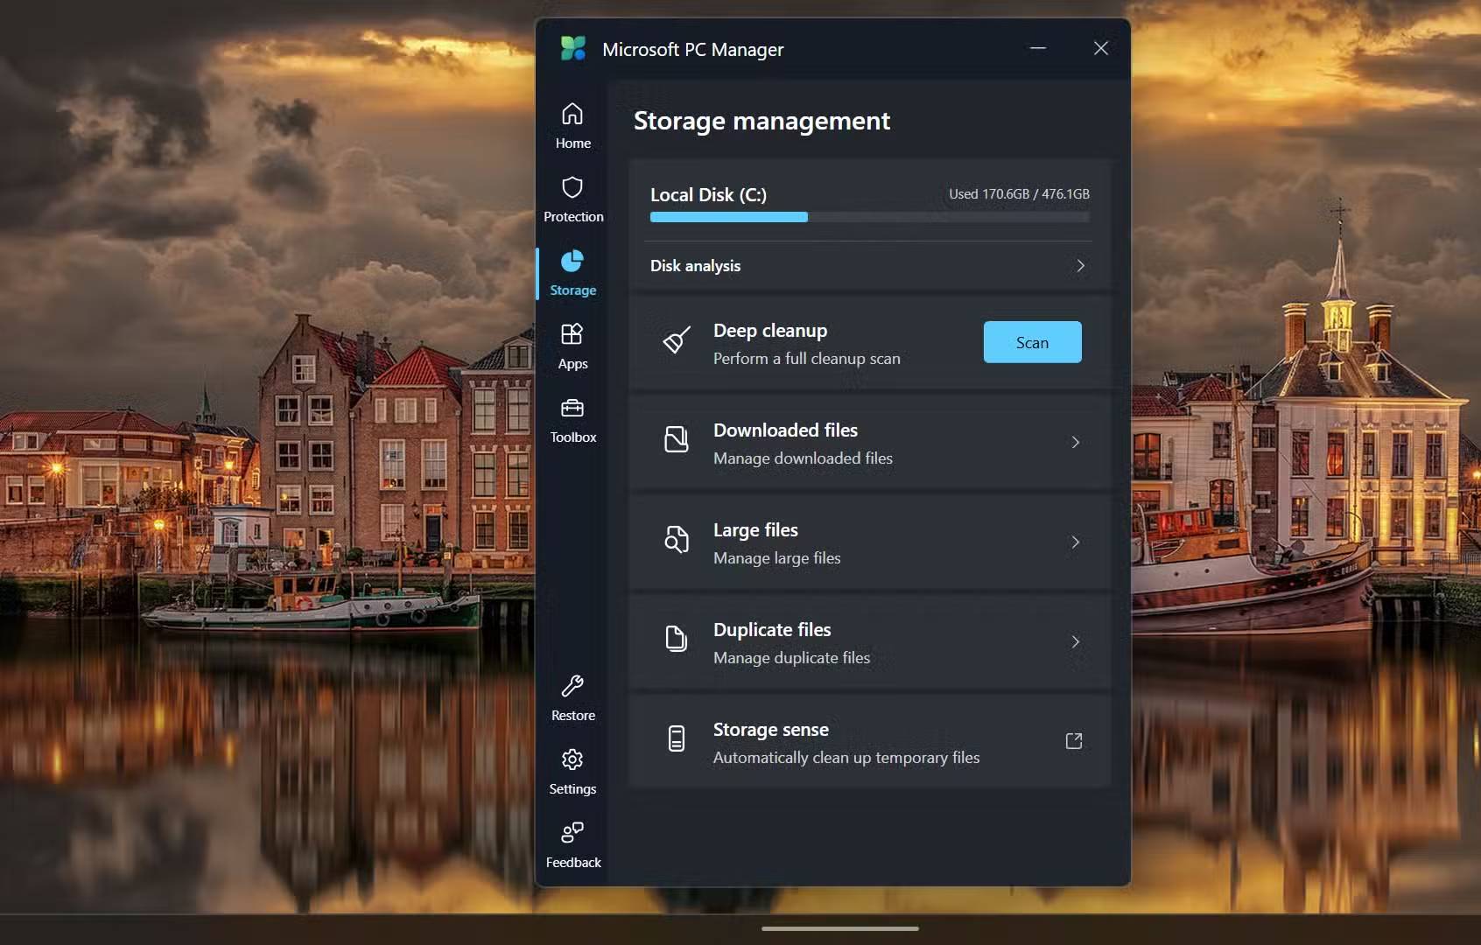Image resolution: width=1481 pixels, height=945 pixels.
Task: Click the Local Disk C usage bar
Action: click(869, 217)
